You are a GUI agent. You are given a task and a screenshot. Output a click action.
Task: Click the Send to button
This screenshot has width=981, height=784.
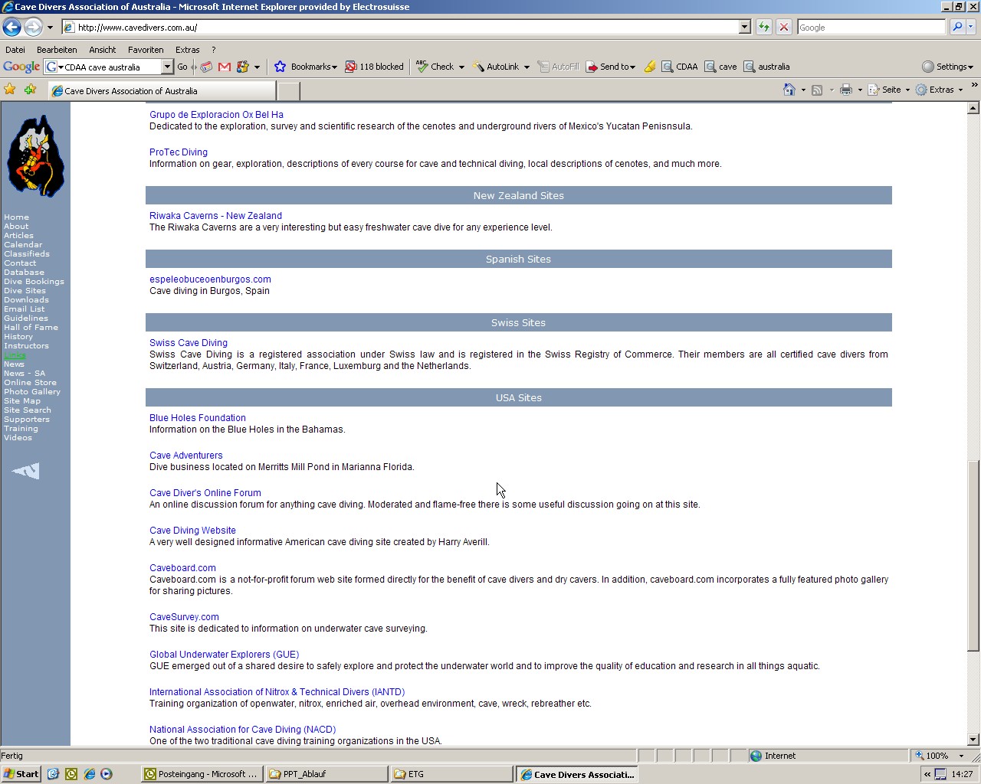[x=610, y=67]
